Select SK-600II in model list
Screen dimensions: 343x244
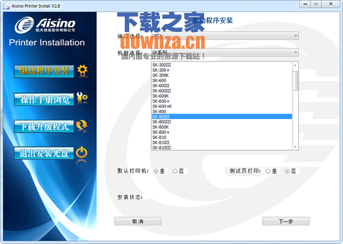[x=222, y=86]
